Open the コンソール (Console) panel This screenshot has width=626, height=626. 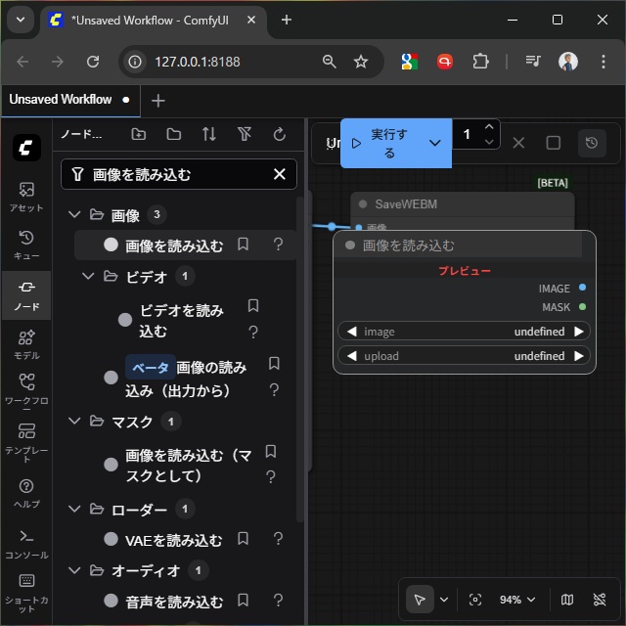pos(26,542)
